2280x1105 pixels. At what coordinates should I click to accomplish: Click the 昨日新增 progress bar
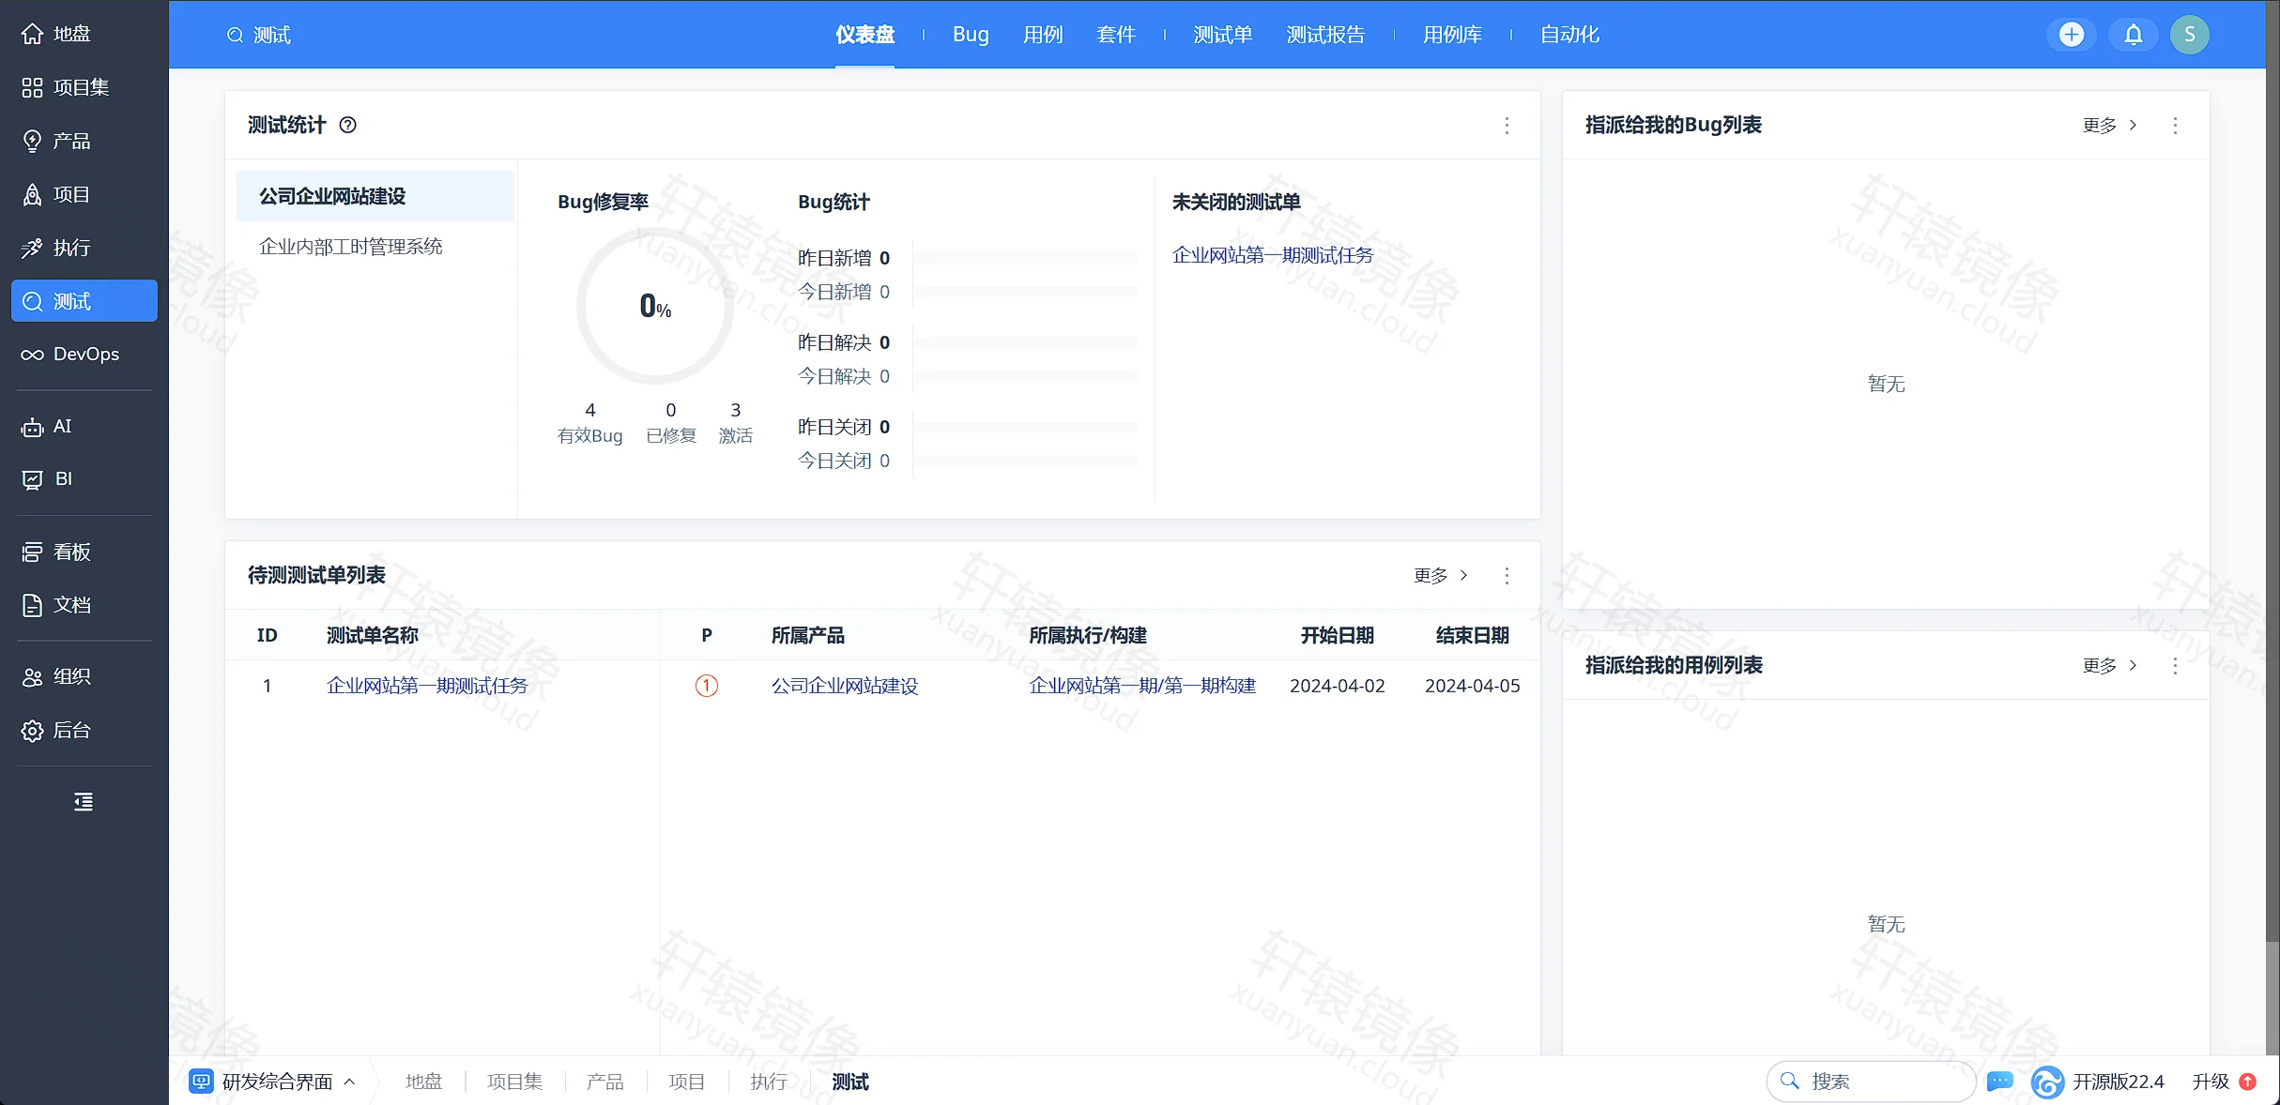(x=1025, y=258)
